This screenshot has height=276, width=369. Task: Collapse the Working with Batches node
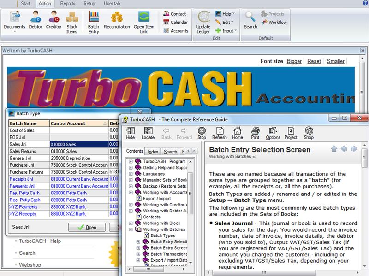click(x=131, y=229)
